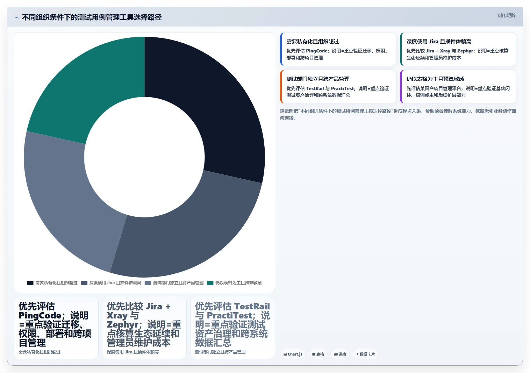Click the icon inside the 进度 chip
This screenshot has height=373, width=530.
(x=336, y=354)
